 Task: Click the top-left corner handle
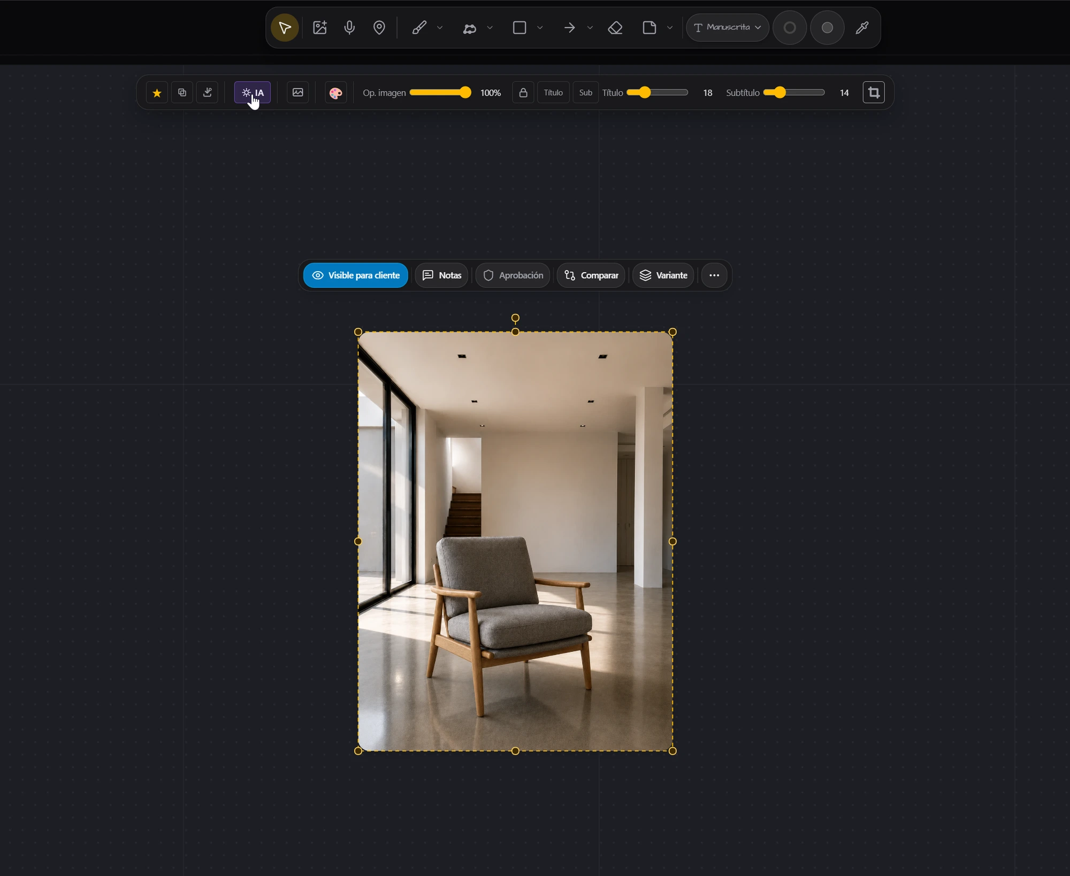point(358,332)
